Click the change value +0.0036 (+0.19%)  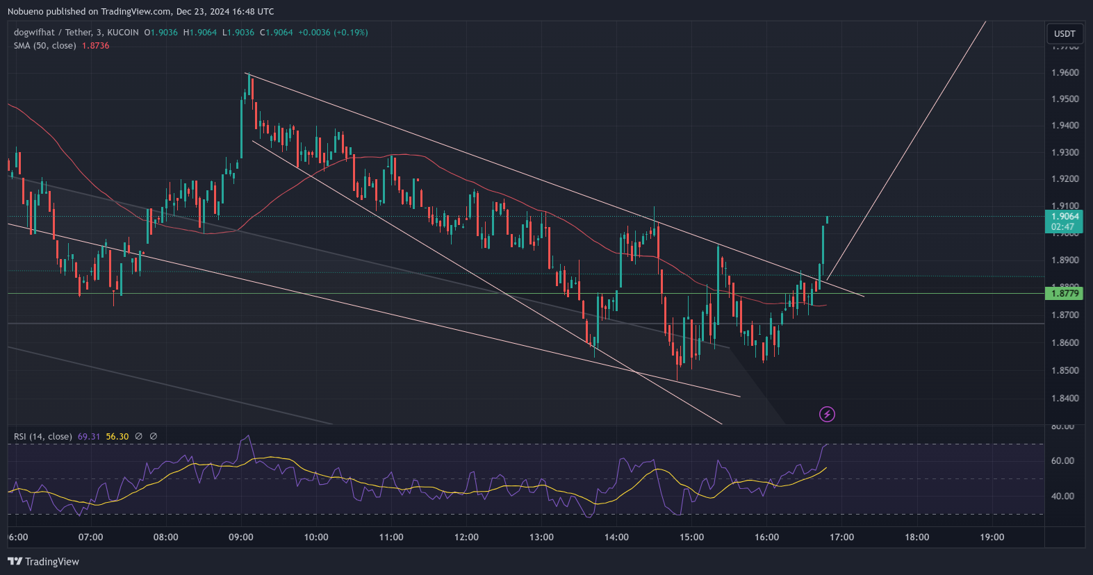[x=334, y=33]
